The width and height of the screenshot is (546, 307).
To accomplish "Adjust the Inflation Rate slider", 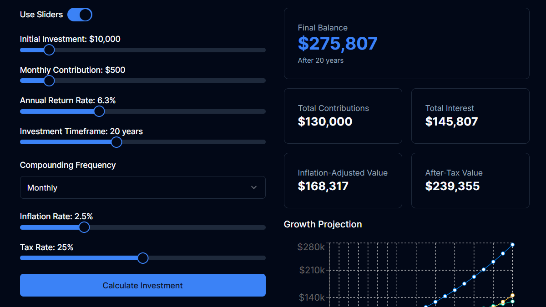I will pos(84,227).
